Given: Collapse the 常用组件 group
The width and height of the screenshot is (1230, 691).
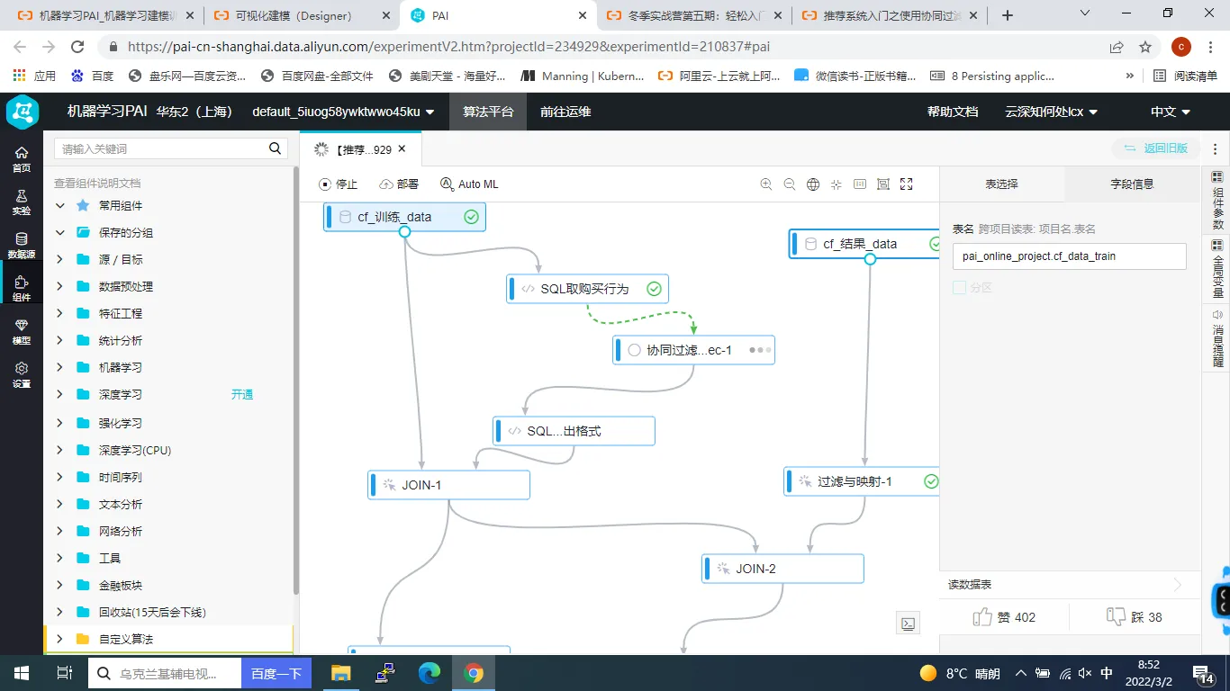Looking at the screenshot, I should point(60,205).
